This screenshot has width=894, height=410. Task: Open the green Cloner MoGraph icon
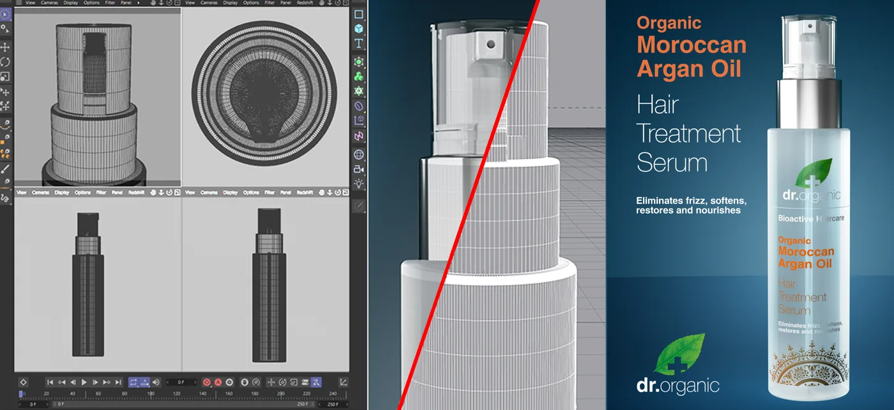(359, 77)
